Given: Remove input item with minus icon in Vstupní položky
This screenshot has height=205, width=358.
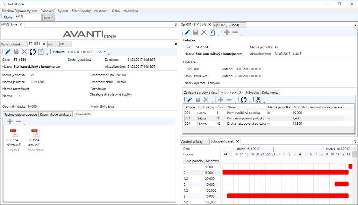Looking at the screenshot, I should pyautogui.click(x=229, y=100).
